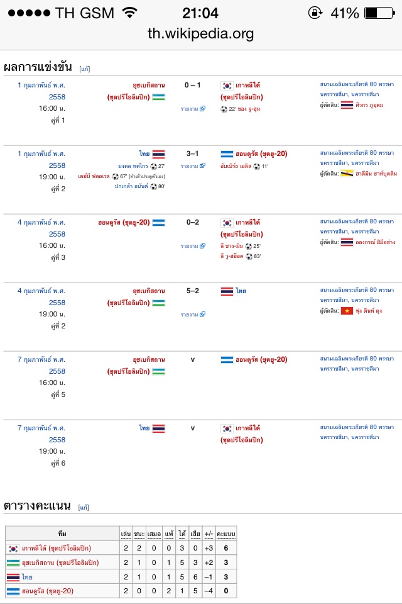Viewport: 402px width, 604px height.
Task: Open the รายงาน report link under the 5–2 score
Action: [192, 315]
